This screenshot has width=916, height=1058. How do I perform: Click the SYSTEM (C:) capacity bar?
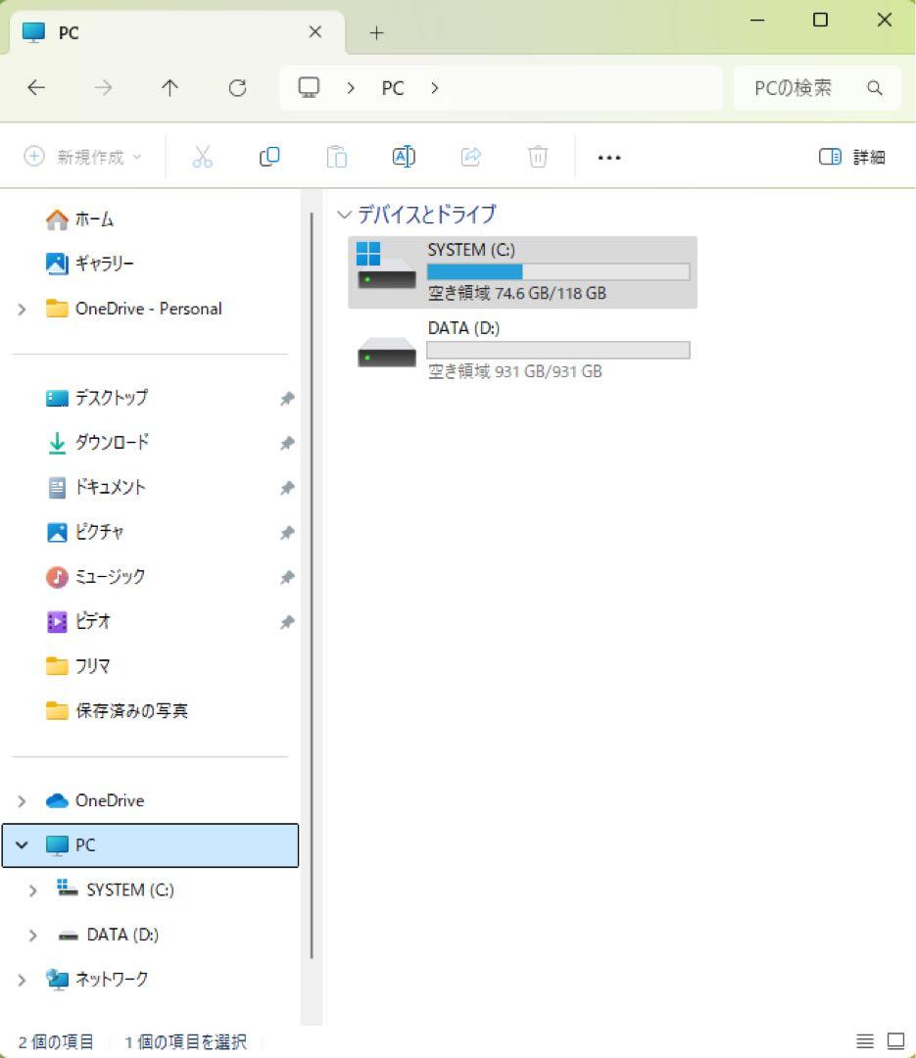click(x=558, y=271)
